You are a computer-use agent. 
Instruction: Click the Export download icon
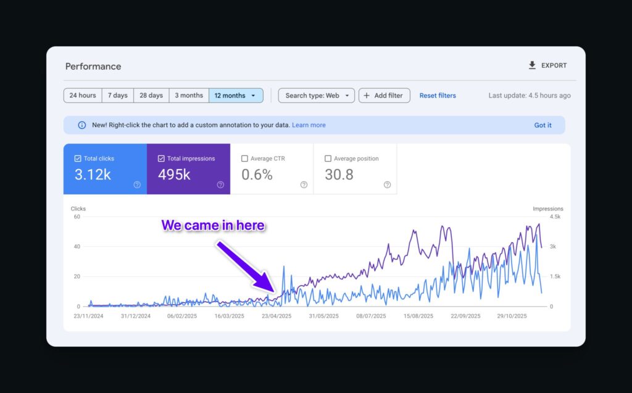tap(532, 65)
